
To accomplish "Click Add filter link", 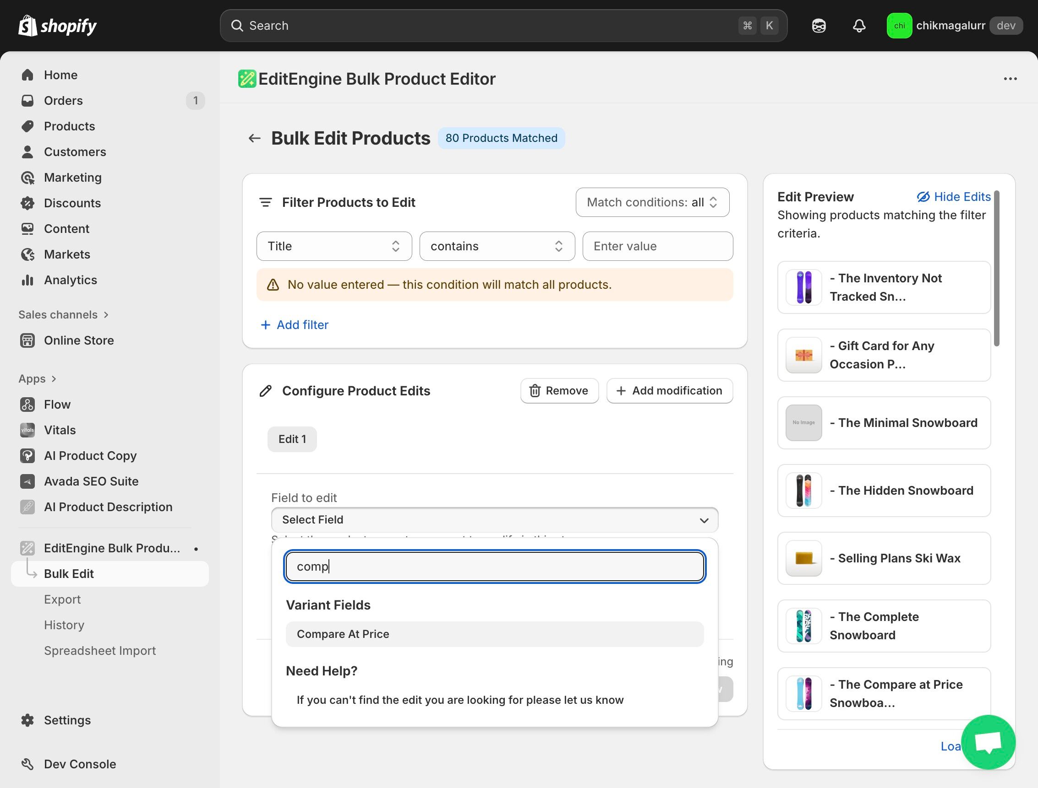I will 295,324.
